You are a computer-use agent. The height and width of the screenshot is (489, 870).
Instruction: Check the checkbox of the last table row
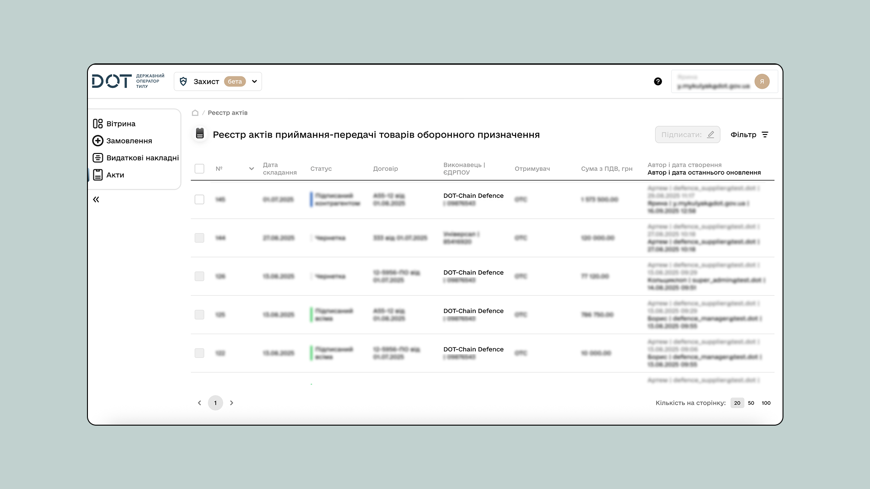(199, 353)
